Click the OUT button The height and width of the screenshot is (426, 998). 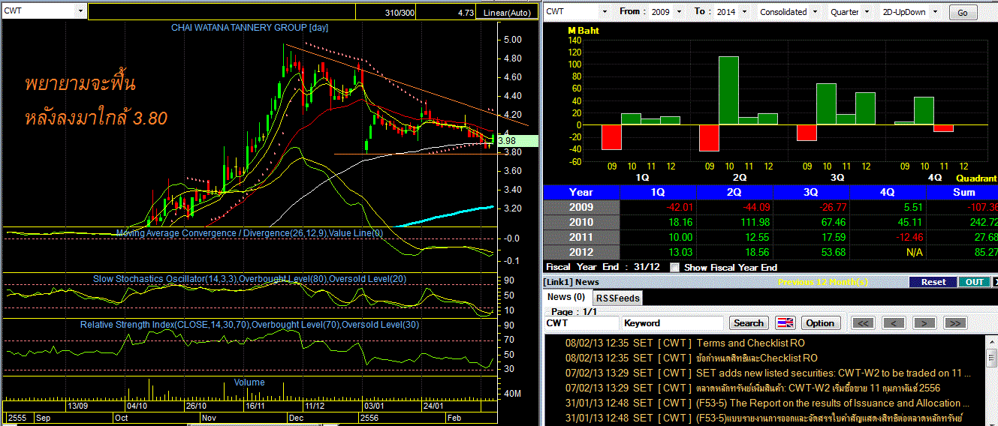tap(974, 282)
